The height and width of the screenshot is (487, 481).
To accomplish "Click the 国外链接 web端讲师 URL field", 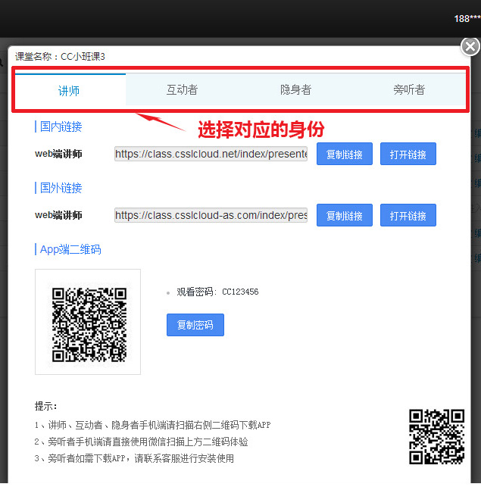I will click(211, 215).
